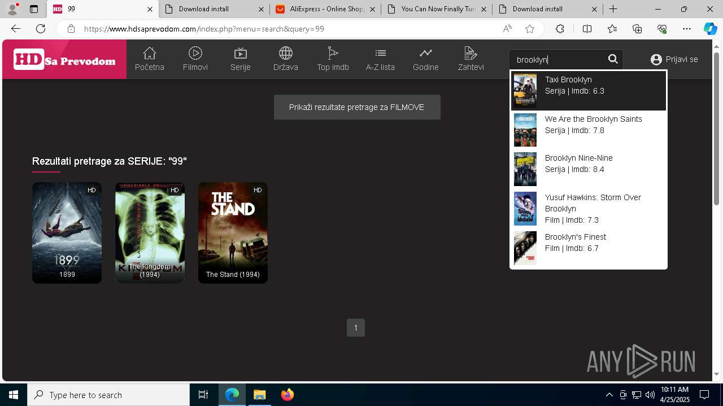This screenshot has height=406, width=723.
Task: Close the active 99 tab
Action: (150, 9)
